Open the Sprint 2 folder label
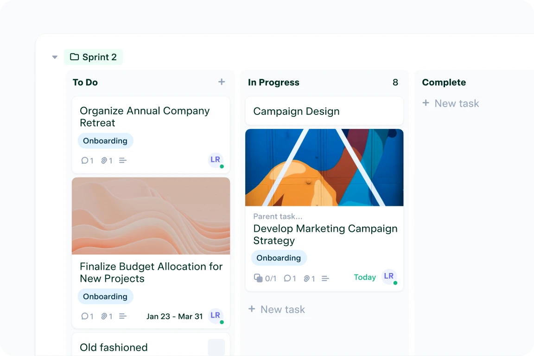 [93, 57]
